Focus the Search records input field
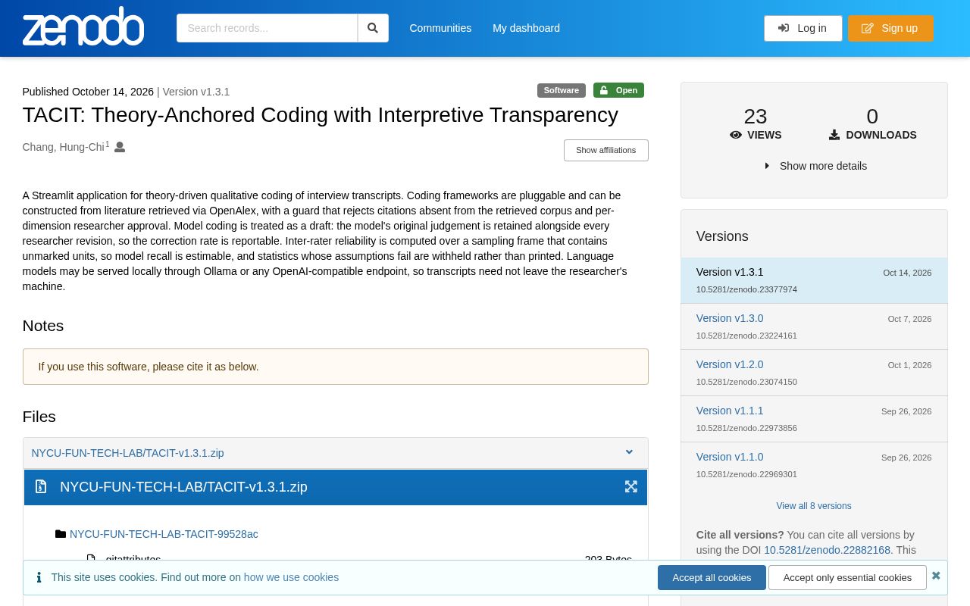 267,28
